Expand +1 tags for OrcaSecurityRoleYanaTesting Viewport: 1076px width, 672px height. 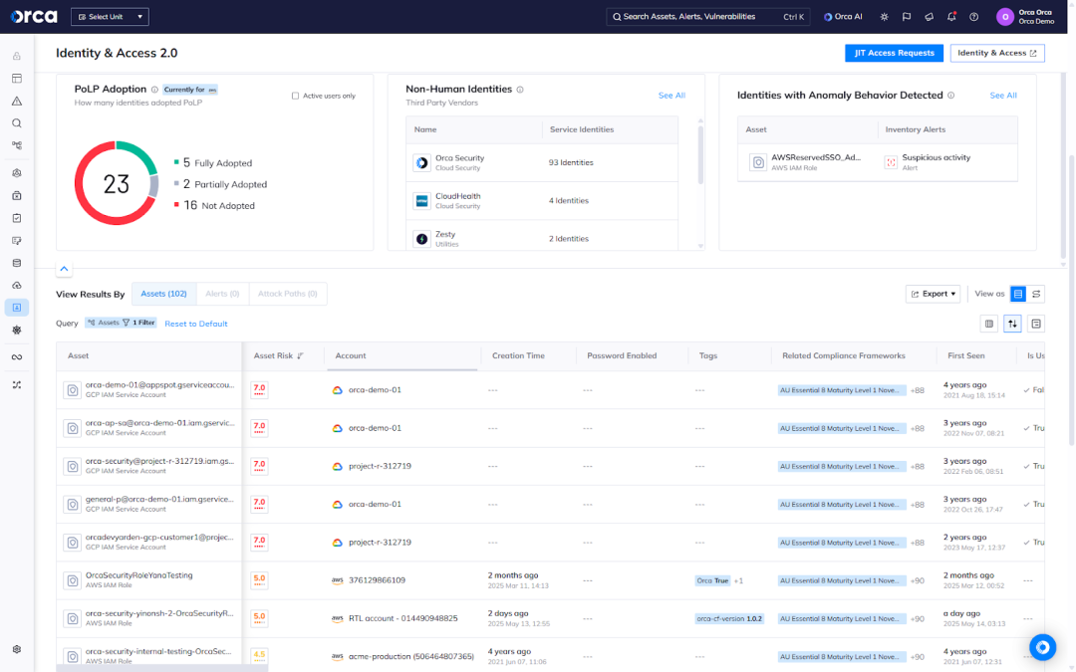click(x=738, y=580)
